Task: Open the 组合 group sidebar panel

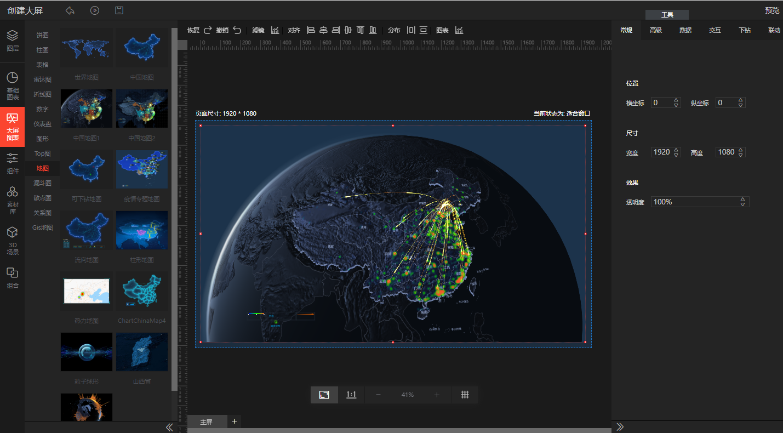Action: 12,278
